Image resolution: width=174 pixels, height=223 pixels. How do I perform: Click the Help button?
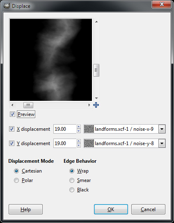pos(25,209)
